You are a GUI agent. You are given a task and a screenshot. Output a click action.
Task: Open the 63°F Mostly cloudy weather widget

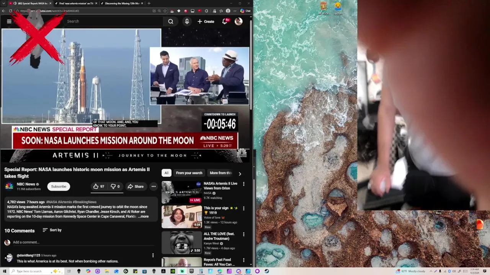coord(410,271)
